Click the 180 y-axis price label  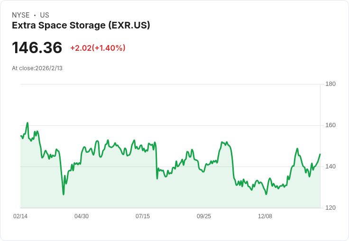pyautogui.click(x=331, y=84)
